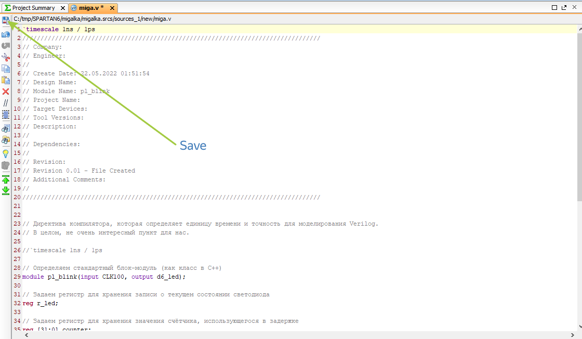
Task: Click the Create Date 22.05.2022 line
Action: pyautogui.click(x=86, y=73)
